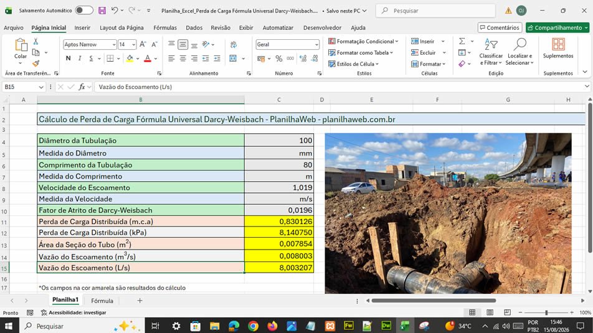Click the Wrap Text icon

click(234, 45)
